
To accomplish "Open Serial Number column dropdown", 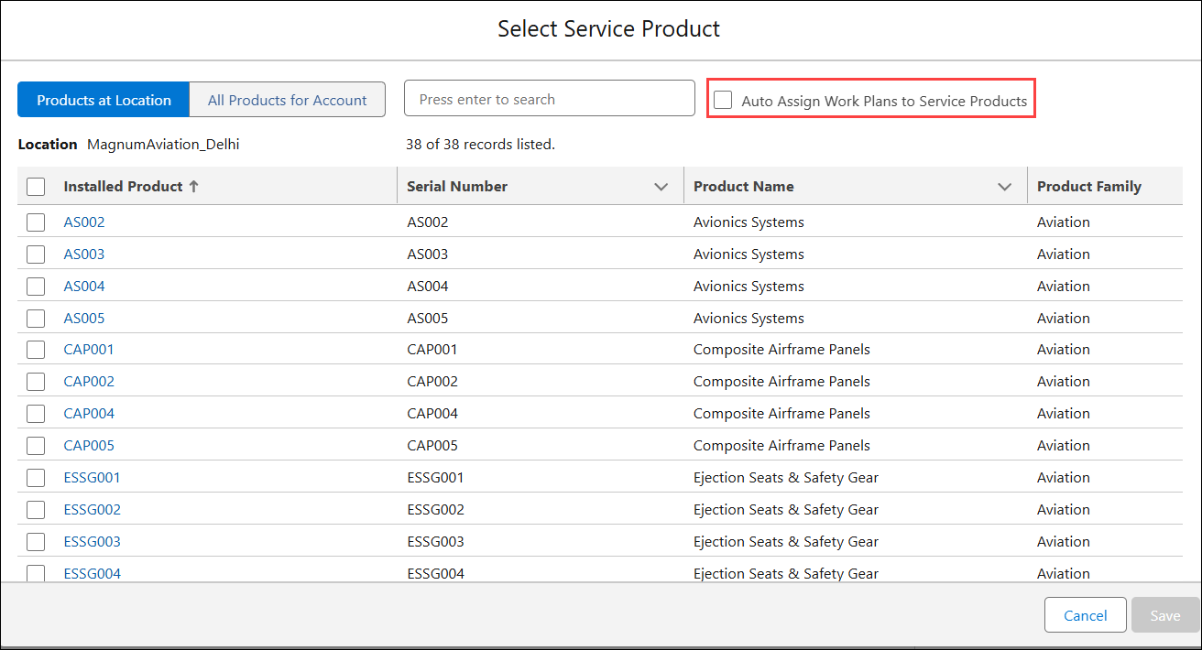I will (x=661, y=187).
